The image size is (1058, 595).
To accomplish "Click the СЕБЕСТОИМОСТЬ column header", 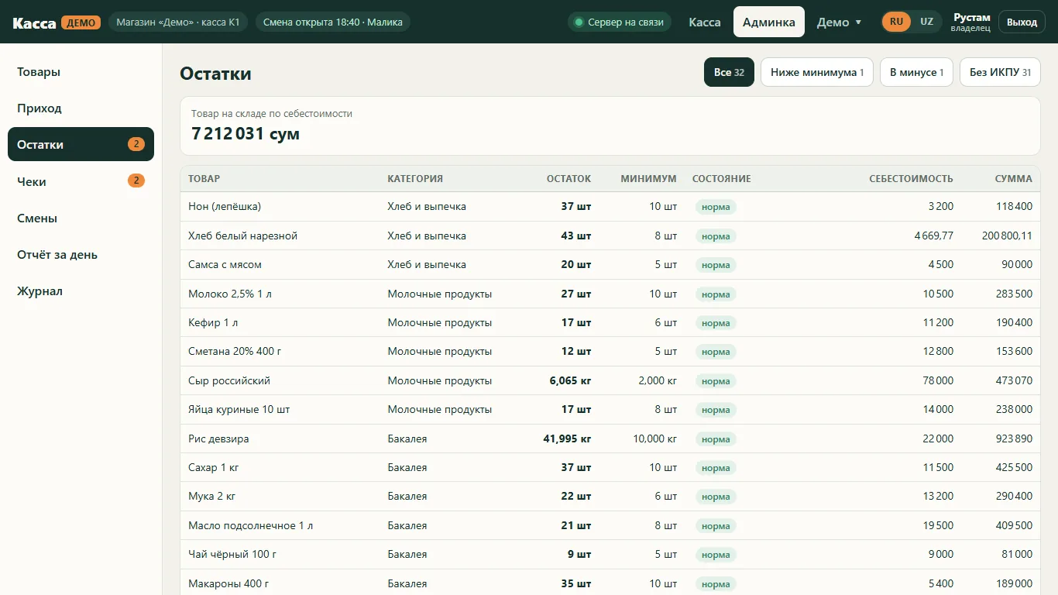I will click(911, 179).
